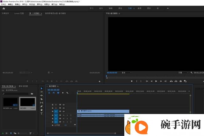Open the 文件(F) menu
The width and height of the screenshot is (204, 136).
pos(4,4)
